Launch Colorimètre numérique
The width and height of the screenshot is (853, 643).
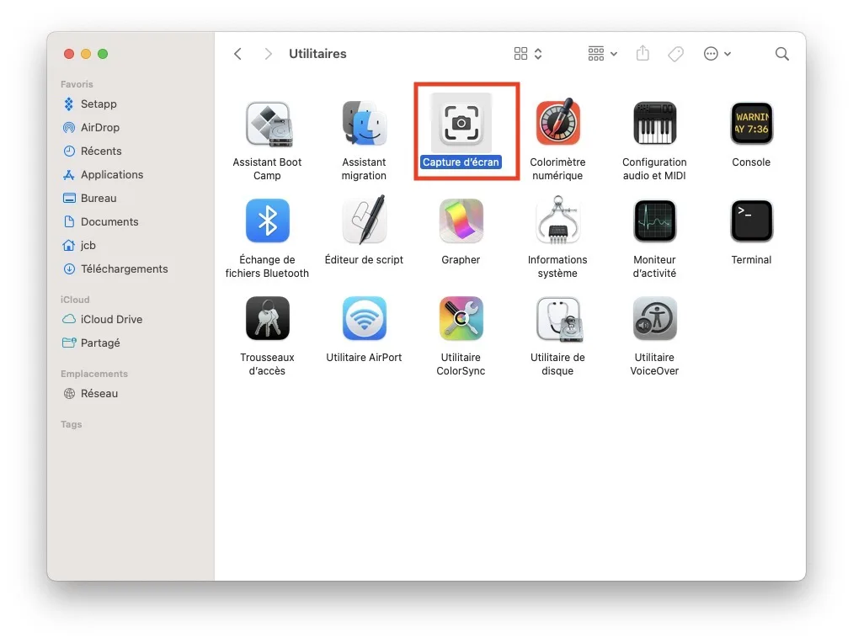(x=557, y=123)
